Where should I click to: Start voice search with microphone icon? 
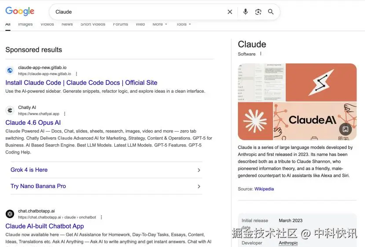245,11
